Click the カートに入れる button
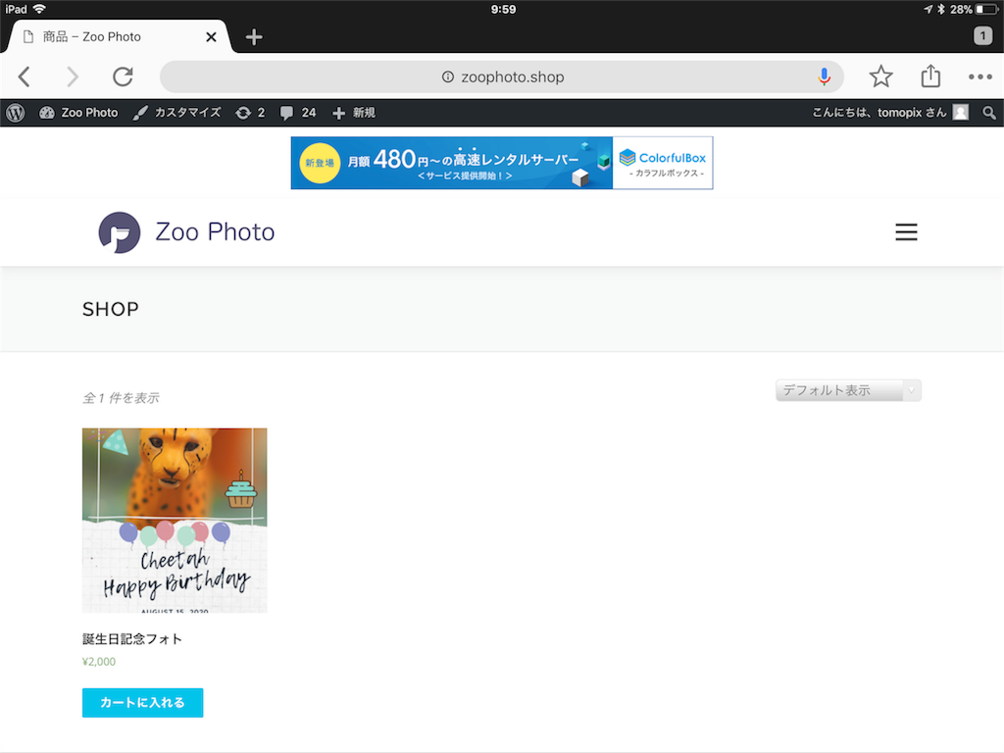 click(143, 702)
